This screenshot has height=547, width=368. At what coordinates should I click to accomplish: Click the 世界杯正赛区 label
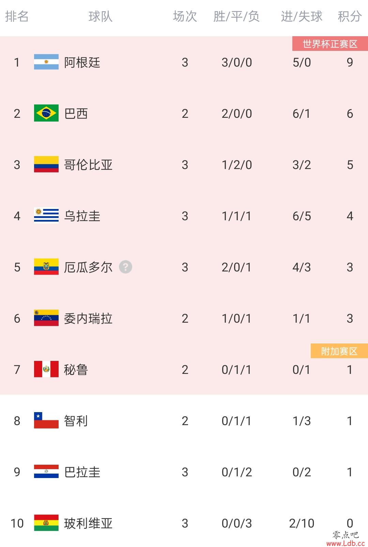[330, 44]
